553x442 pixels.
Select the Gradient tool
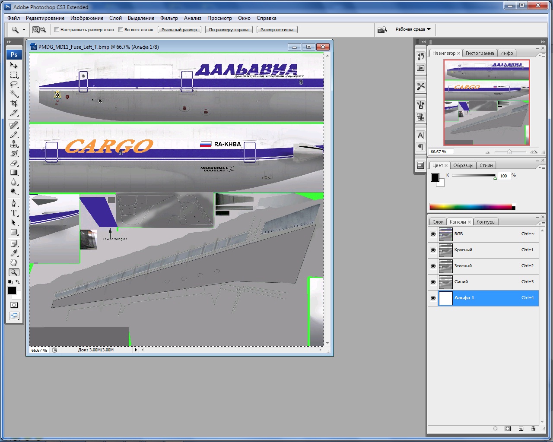click(14, 173)
